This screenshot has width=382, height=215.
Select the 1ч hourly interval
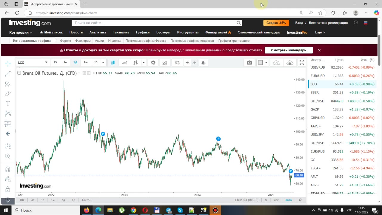(65, 62)
